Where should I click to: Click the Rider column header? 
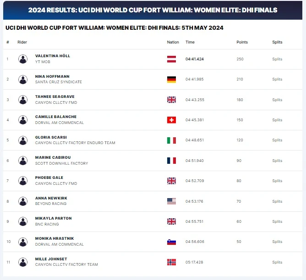click(22, 42)
